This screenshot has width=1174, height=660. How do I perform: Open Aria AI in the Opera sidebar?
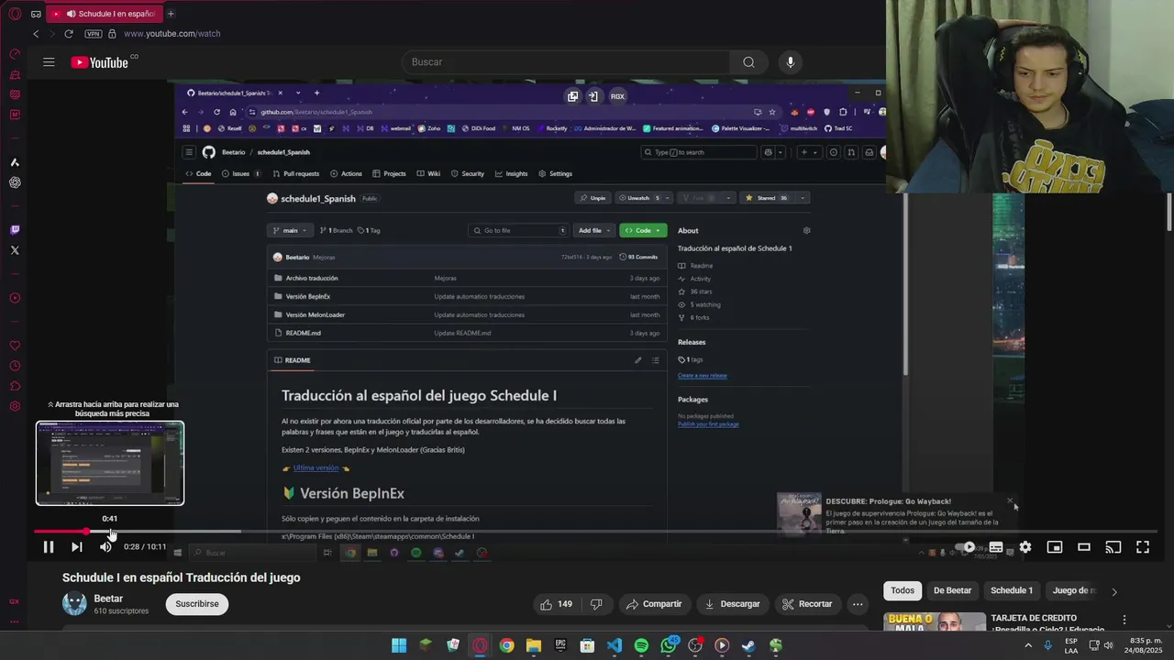[15, 162]
